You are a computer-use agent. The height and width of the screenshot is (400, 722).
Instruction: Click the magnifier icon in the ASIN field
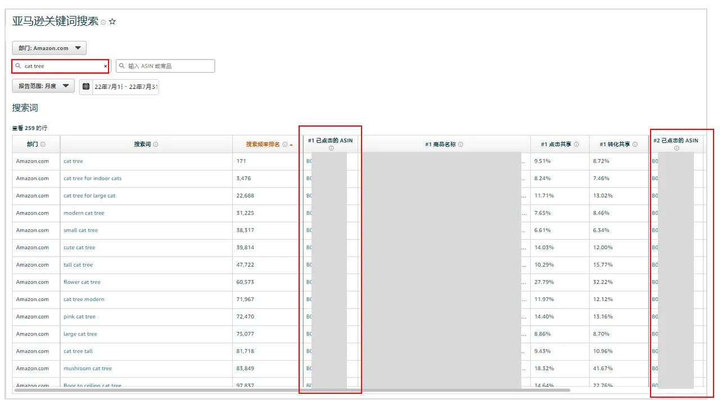pos(122,66)
